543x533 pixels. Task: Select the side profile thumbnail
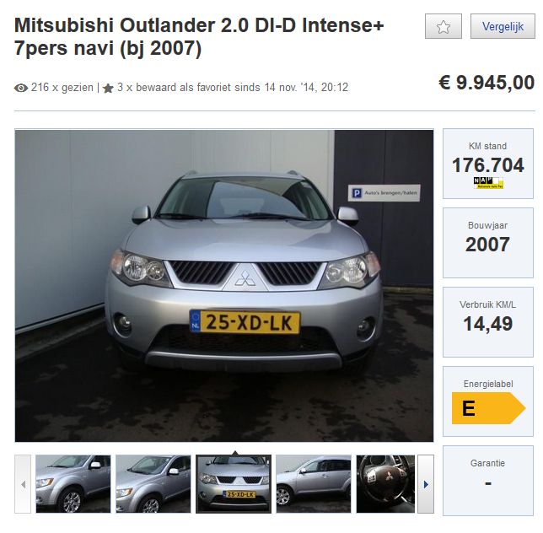[x=314, y=484]
